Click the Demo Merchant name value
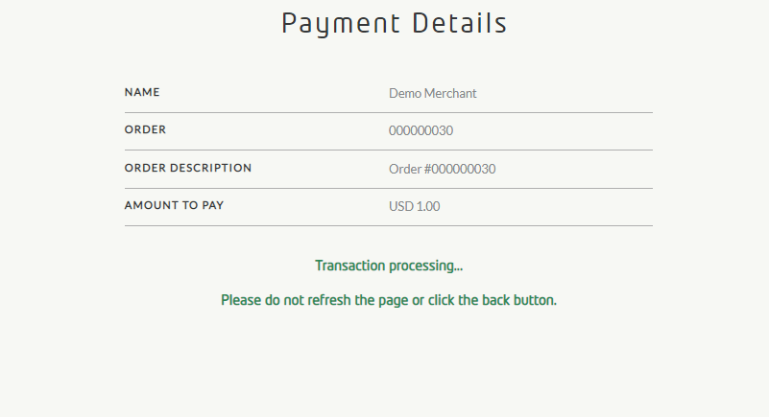 point(433,93)
